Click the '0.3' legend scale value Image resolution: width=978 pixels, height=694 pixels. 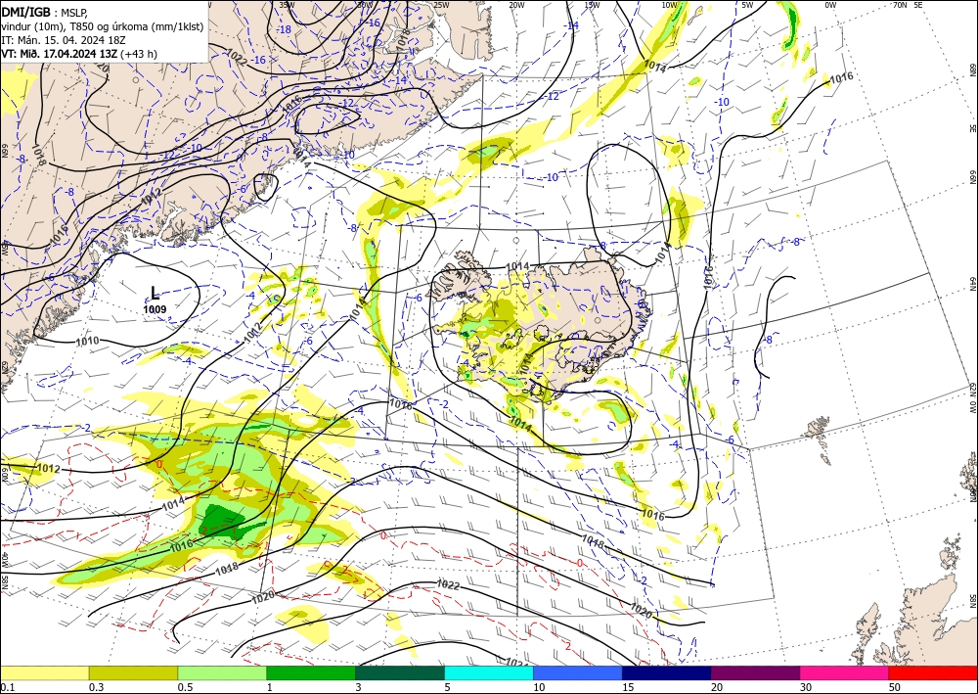point(96,687)
